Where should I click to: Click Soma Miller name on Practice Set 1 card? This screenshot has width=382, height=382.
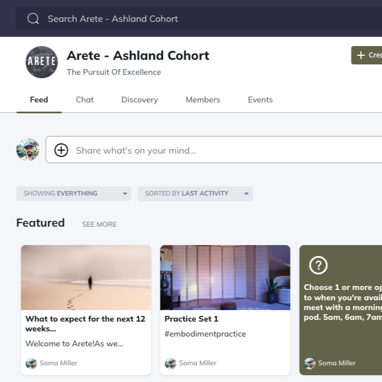(x=197, y=363)
